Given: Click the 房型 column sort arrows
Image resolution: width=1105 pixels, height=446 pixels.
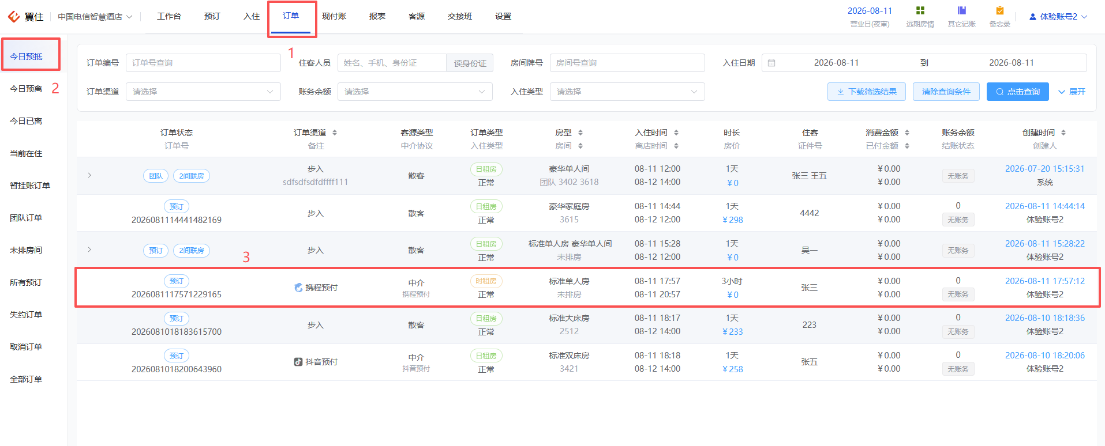Looking at the screenshot, I should tap(580, 133).
